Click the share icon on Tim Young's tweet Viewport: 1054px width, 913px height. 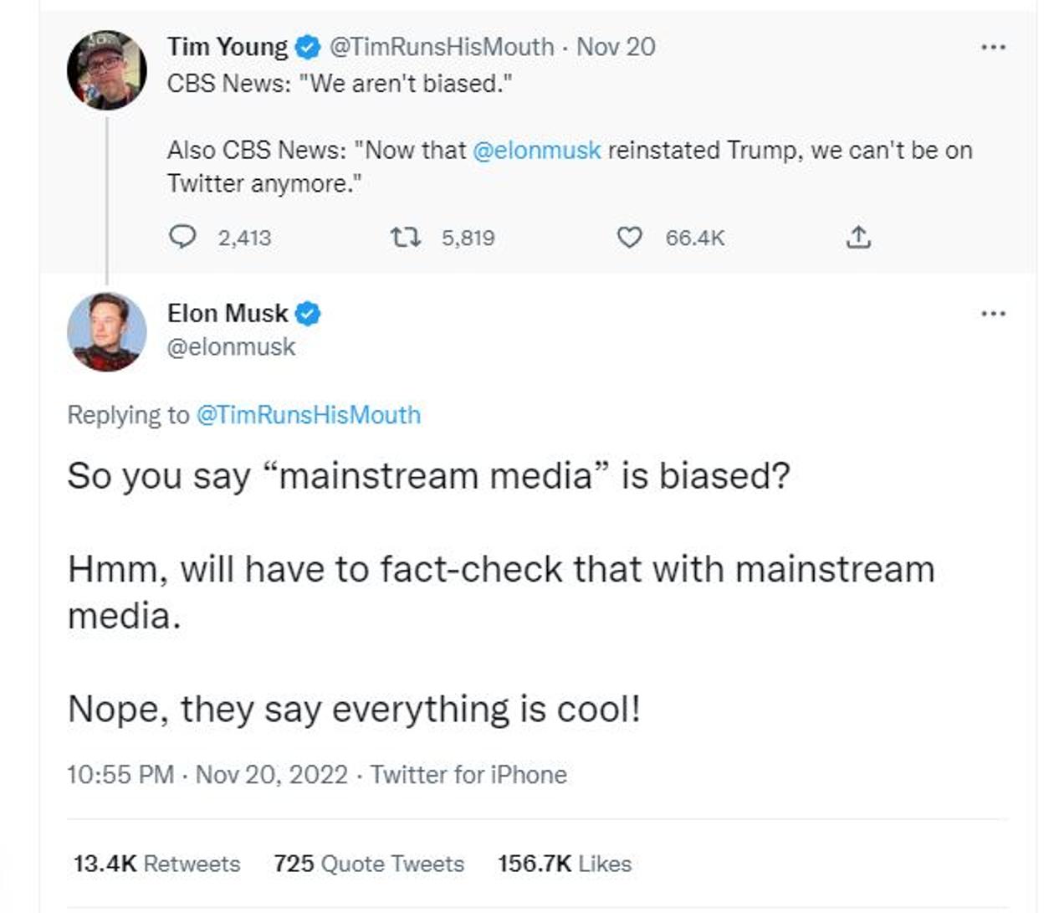[x=860, y=238]
